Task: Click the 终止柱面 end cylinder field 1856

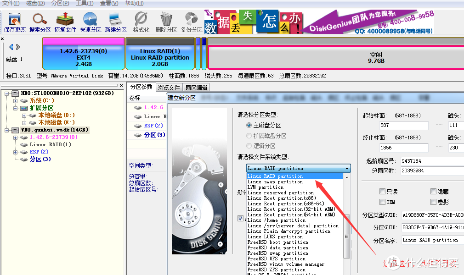Action: pyautogui.click(x=404, y=148)
